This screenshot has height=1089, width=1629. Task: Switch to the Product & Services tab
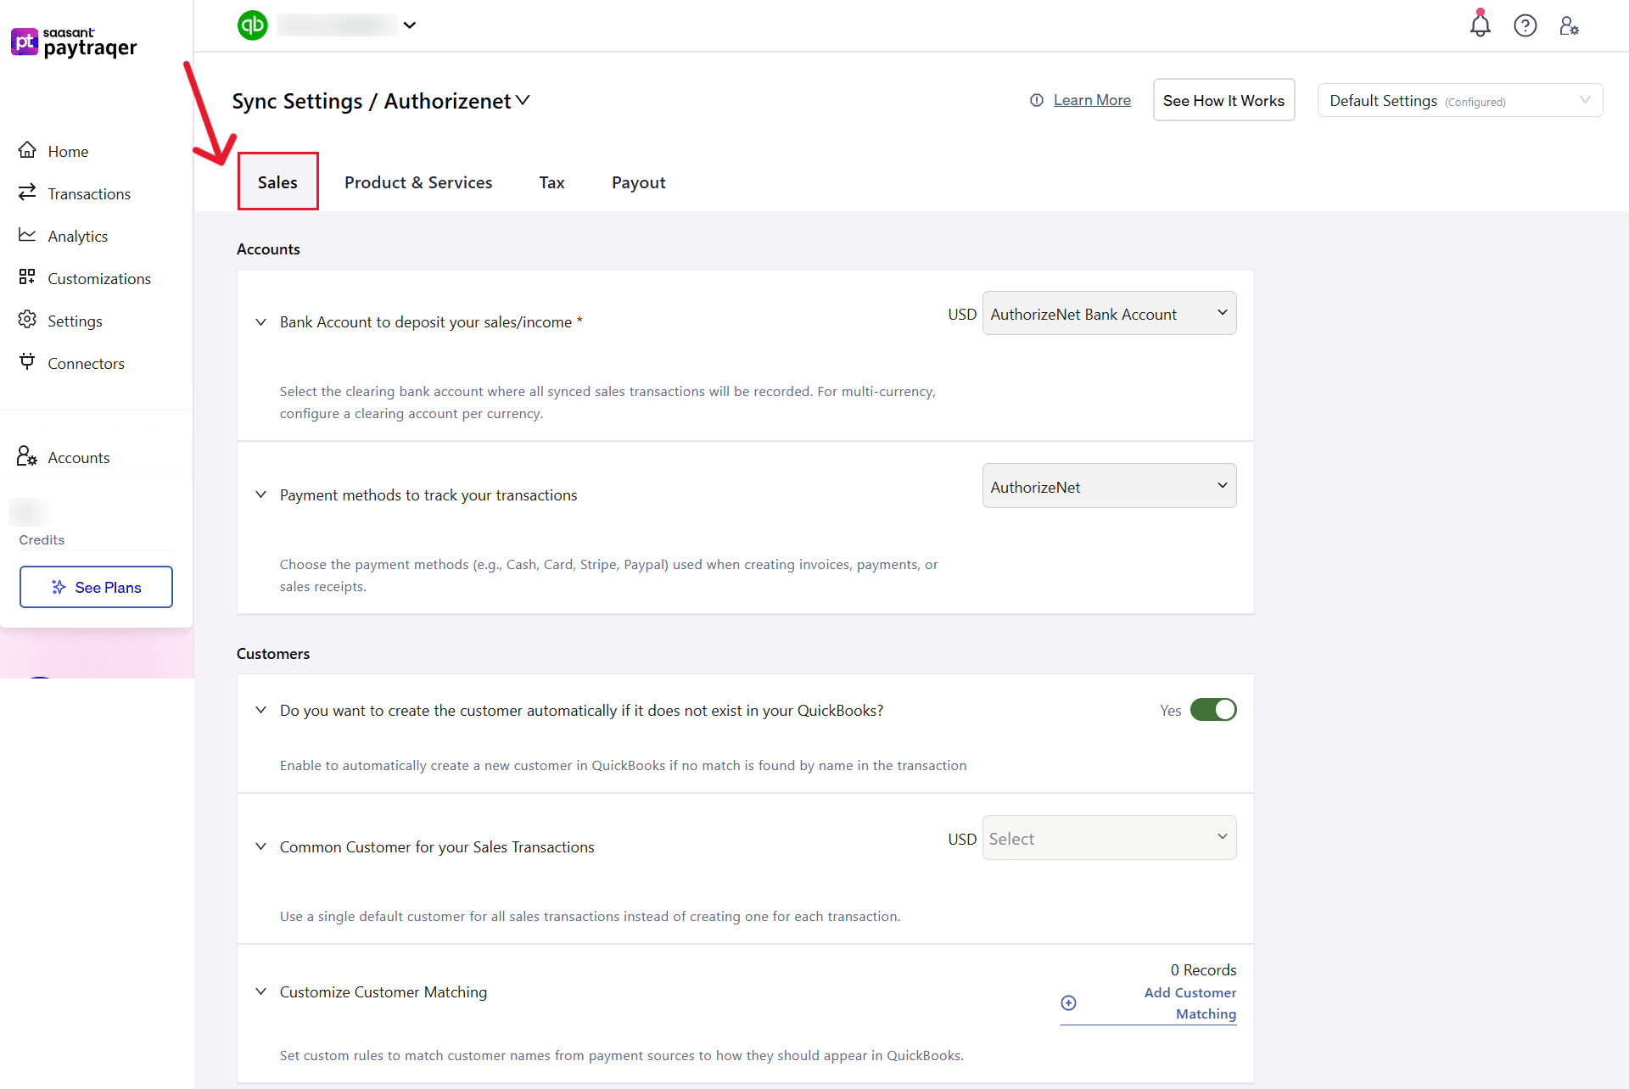click(x=418, y=182)
